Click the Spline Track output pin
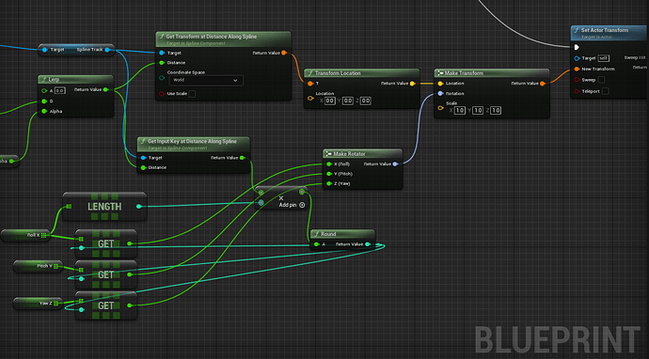The height and width of the screenshot is (359, 649). point(107,50)
